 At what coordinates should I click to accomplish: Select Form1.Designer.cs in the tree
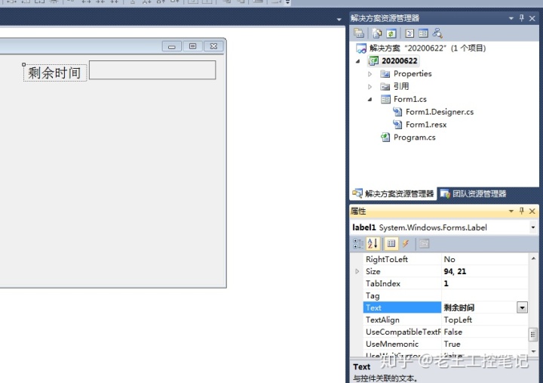[x=440, y=112]
